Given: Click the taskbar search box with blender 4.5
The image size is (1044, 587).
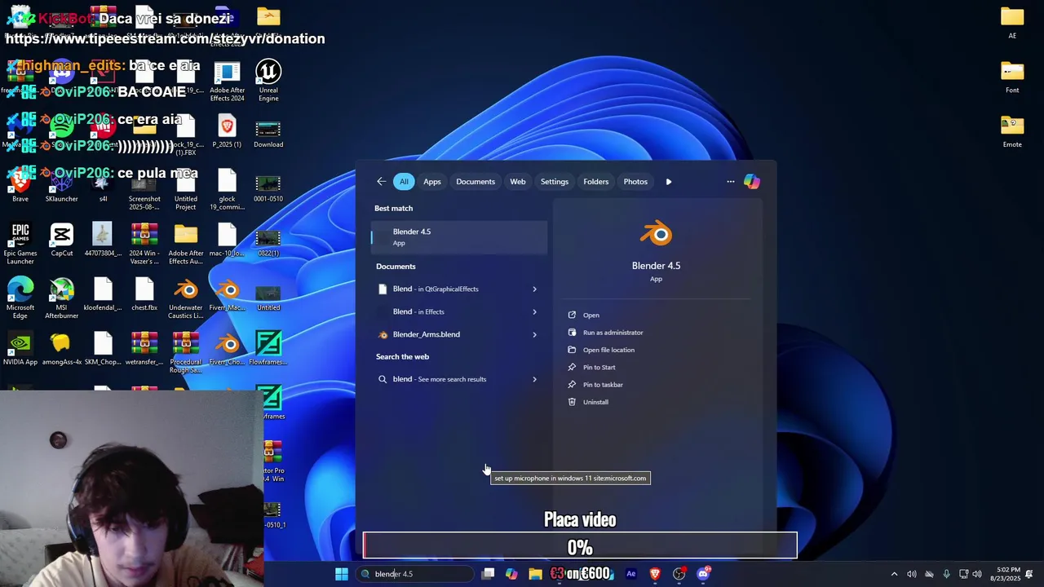Looking at the screenshot, I should coord(416,574).
